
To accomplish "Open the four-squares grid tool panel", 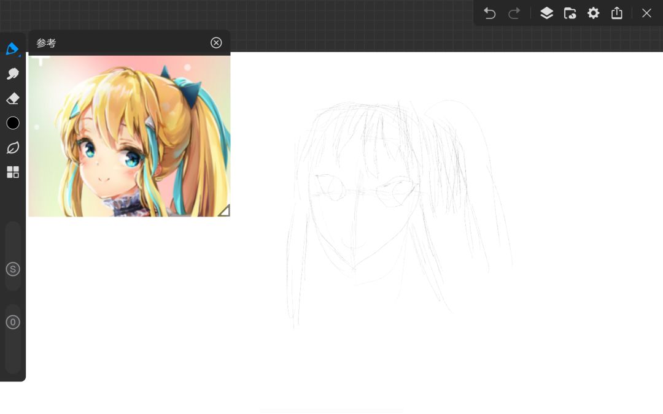I will pos(13,172).
